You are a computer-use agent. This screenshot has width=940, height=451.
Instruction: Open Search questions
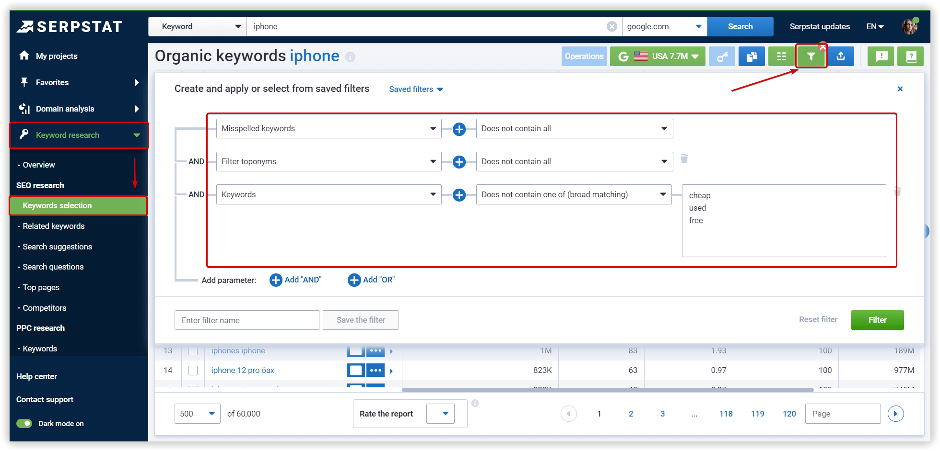point(53,267)
